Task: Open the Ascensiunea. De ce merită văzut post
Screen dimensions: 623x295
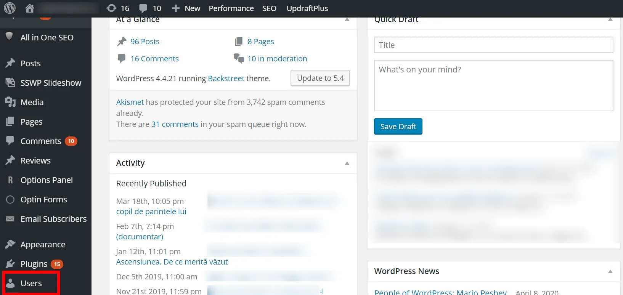Action: coord(172,262)
